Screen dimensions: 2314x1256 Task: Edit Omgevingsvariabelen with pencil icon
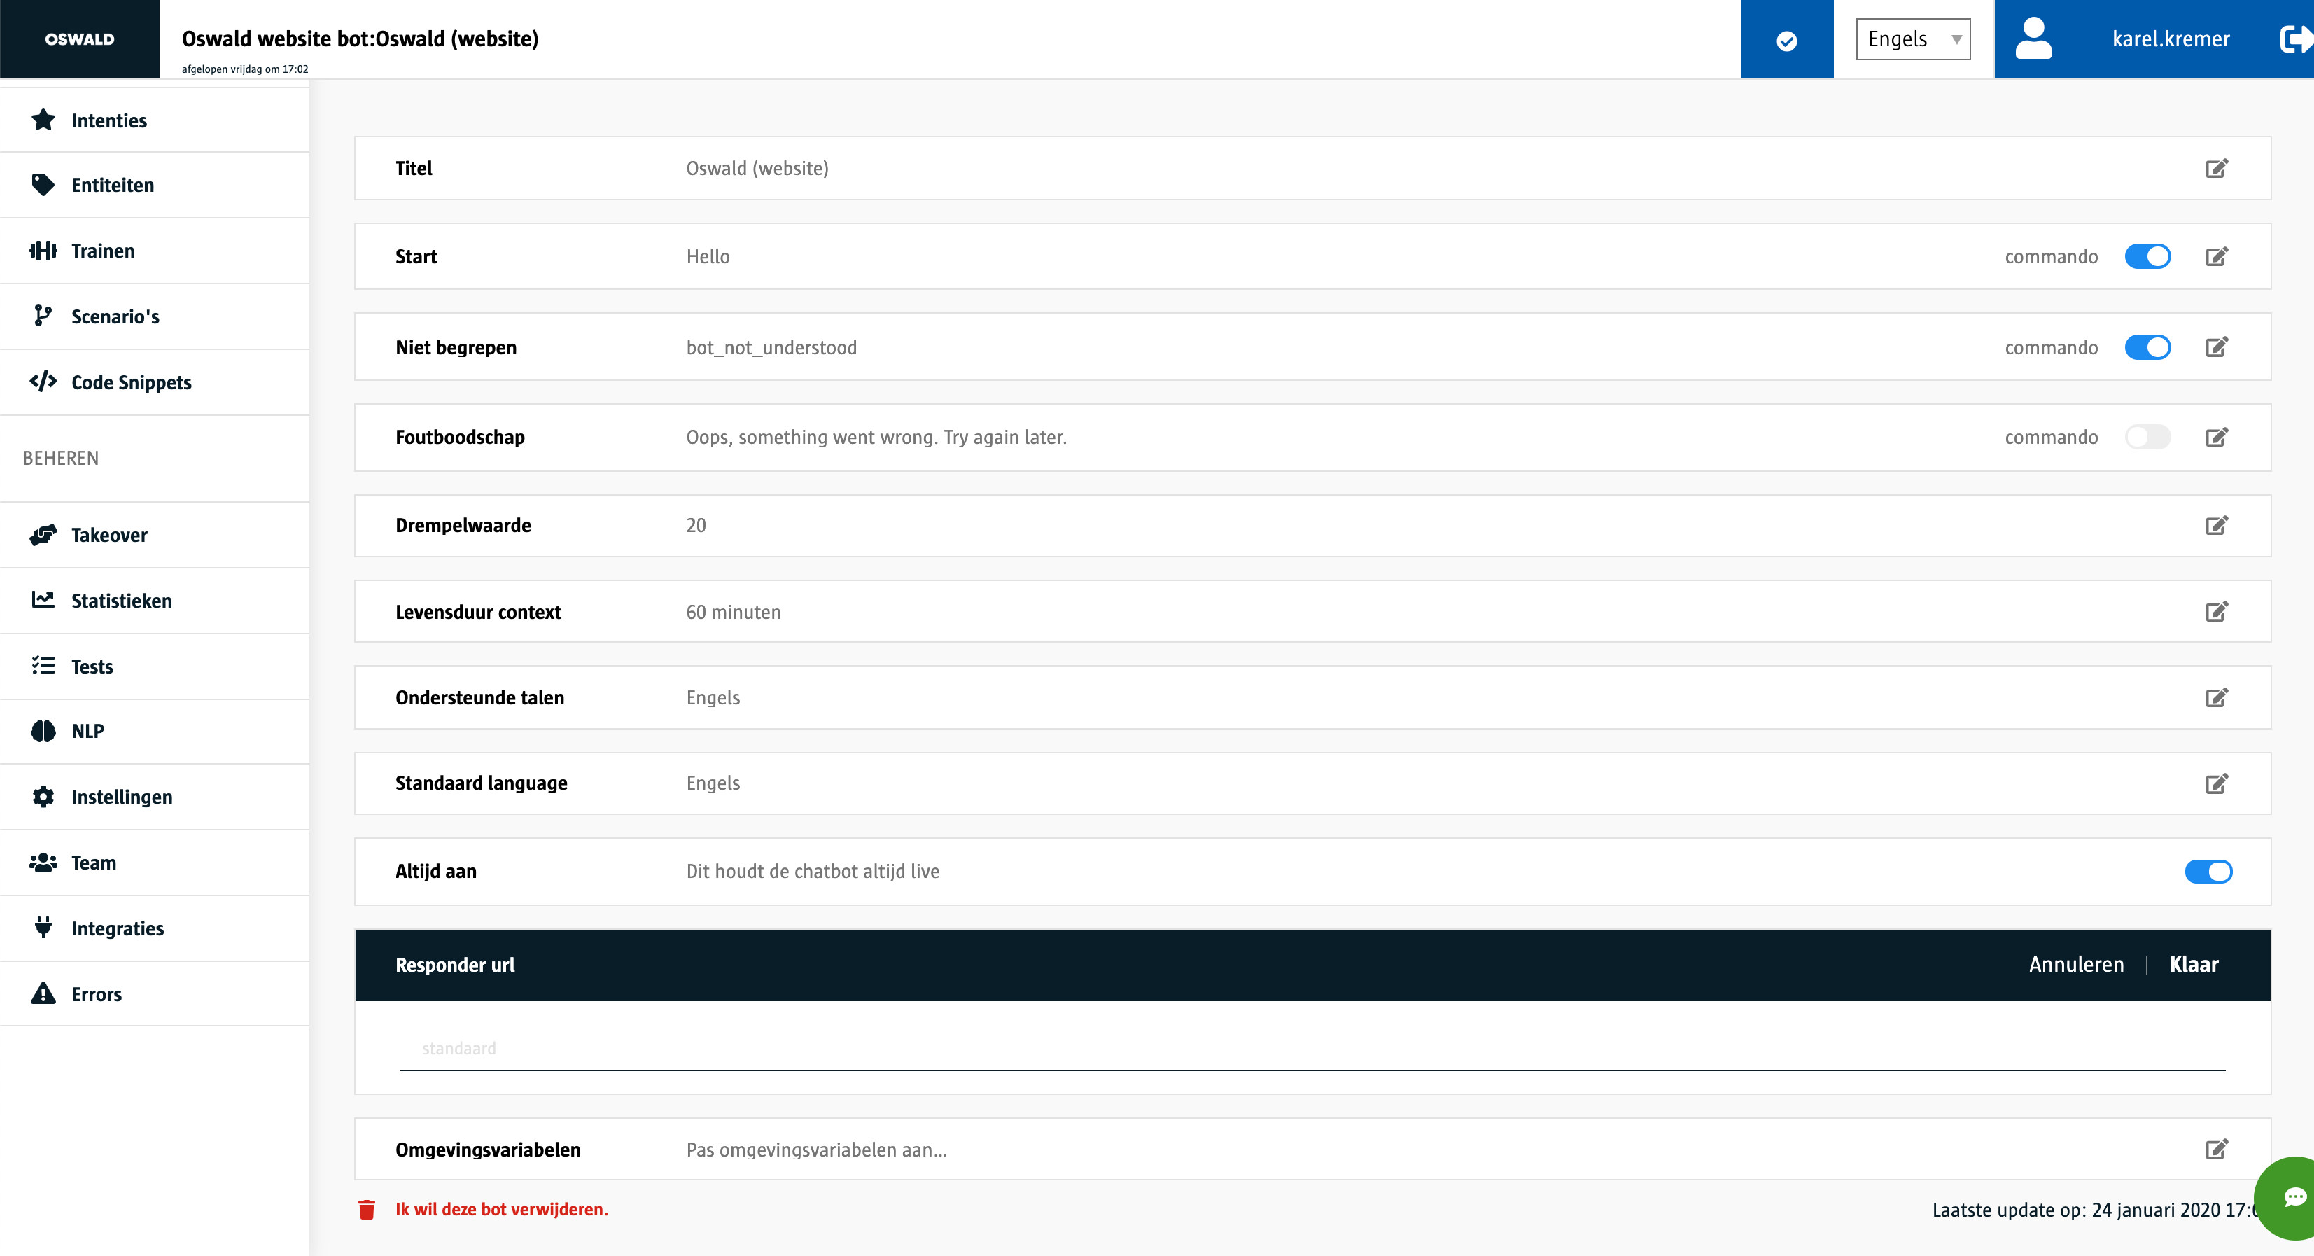[2216, 1149]
